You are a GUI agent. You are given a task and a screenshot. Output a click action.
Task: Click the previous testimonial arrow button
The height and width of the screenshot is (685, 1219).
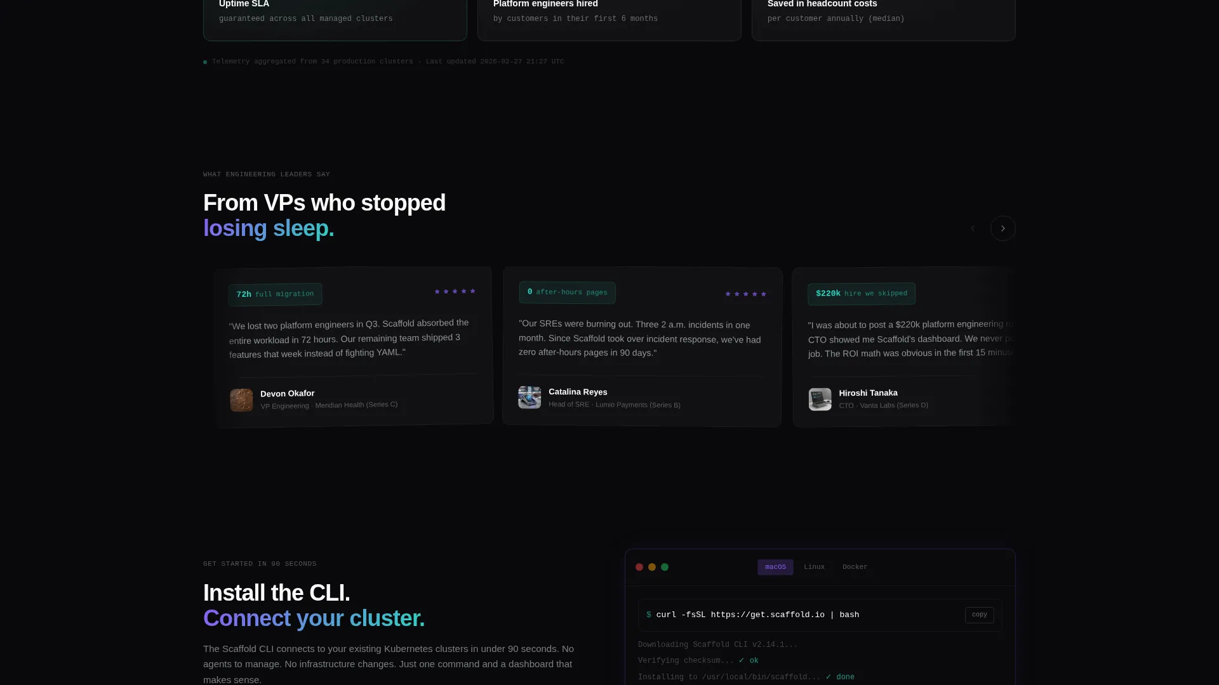click(x=973, y=228)
